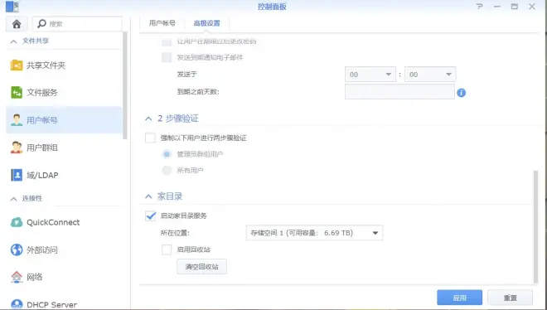This screenshot has width=547, height=310.
Task: Open the 存储空间 1 location dropdown
Action: [314, 233]
